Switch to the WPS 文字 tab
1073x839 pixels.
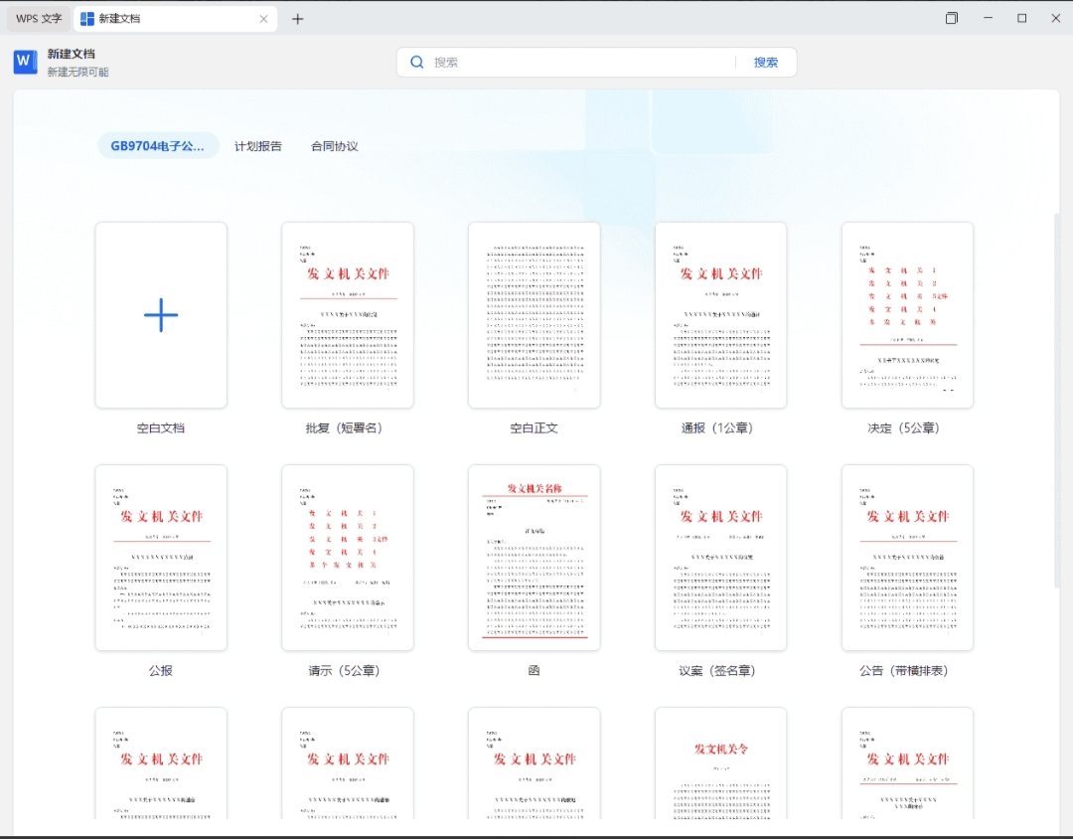point(39,19)
